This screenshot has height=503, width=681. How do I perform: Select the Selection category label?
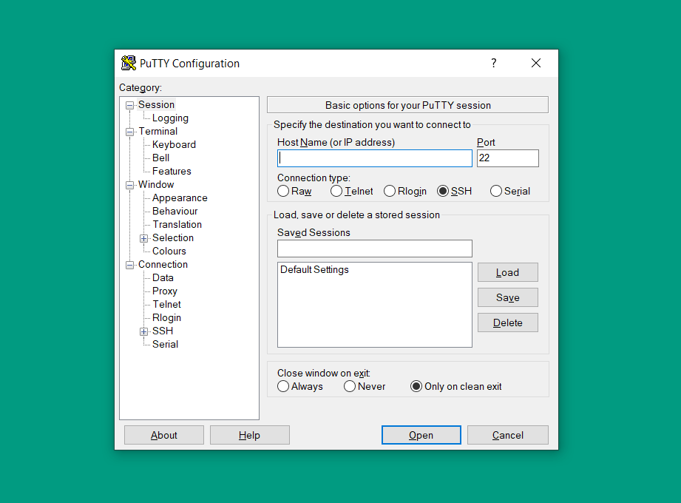tap(173, 238)
